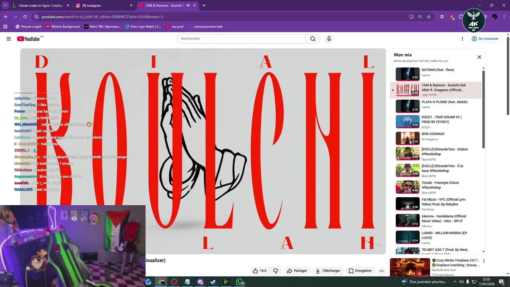Play Tchubi - Freestyle Chiron

[436, 187]
